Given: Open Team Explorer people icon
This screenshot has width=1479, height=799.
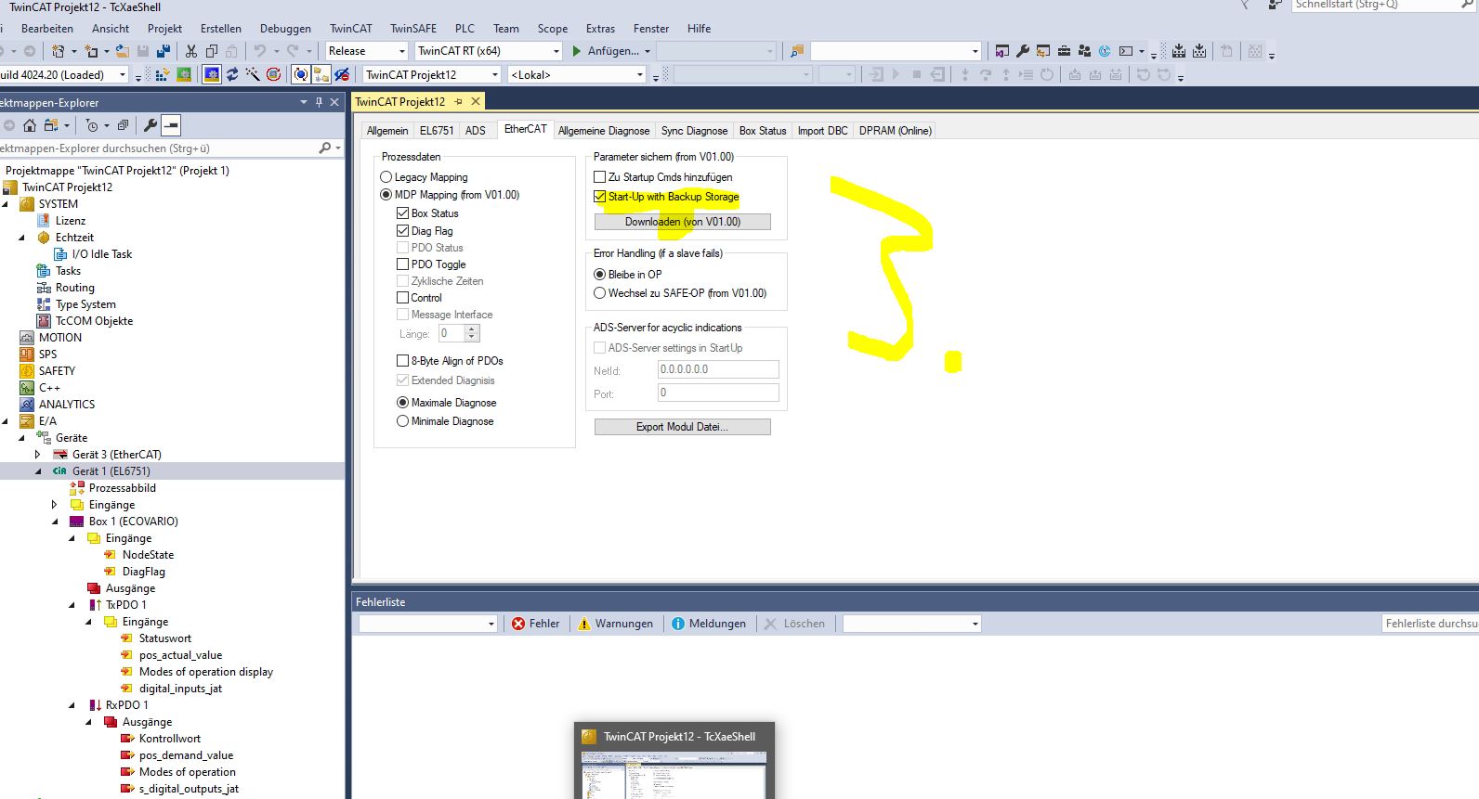Looking at the screenshot, I should click(x=1085, y=51).
